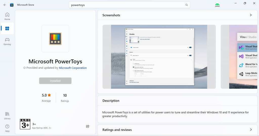
Task: Expand the Screenshots section chevron
Action: coord(251,15)
